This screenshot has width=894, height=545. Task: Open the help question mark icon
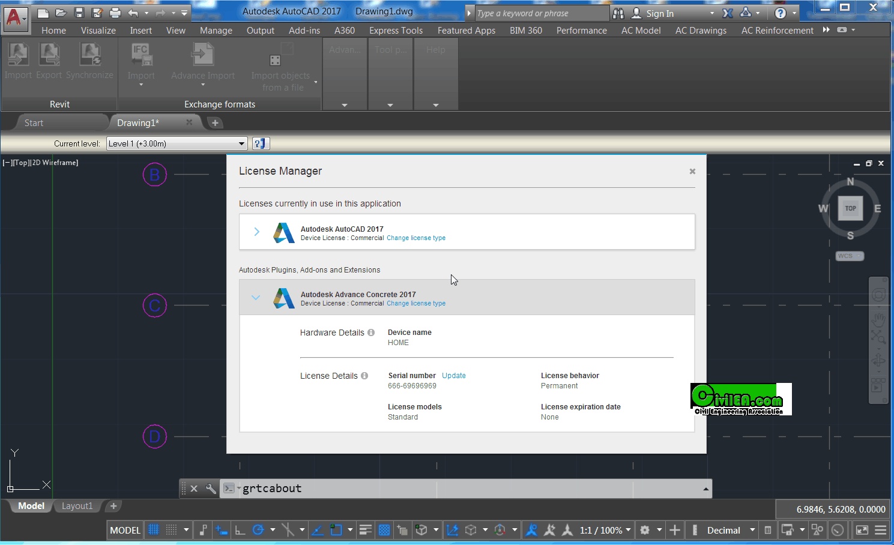coord(780,13)
